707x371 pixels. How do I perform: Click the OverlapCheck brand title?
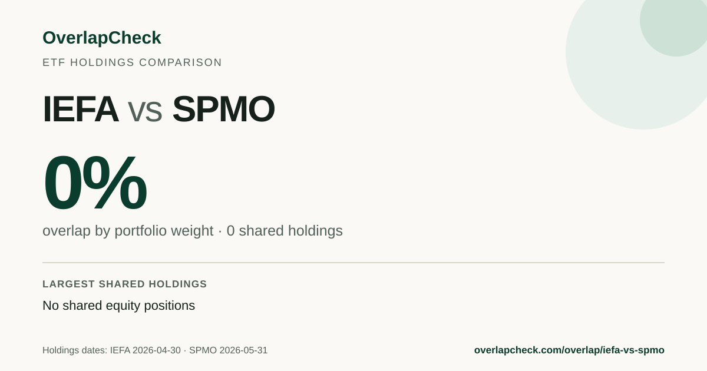(101, 38)
